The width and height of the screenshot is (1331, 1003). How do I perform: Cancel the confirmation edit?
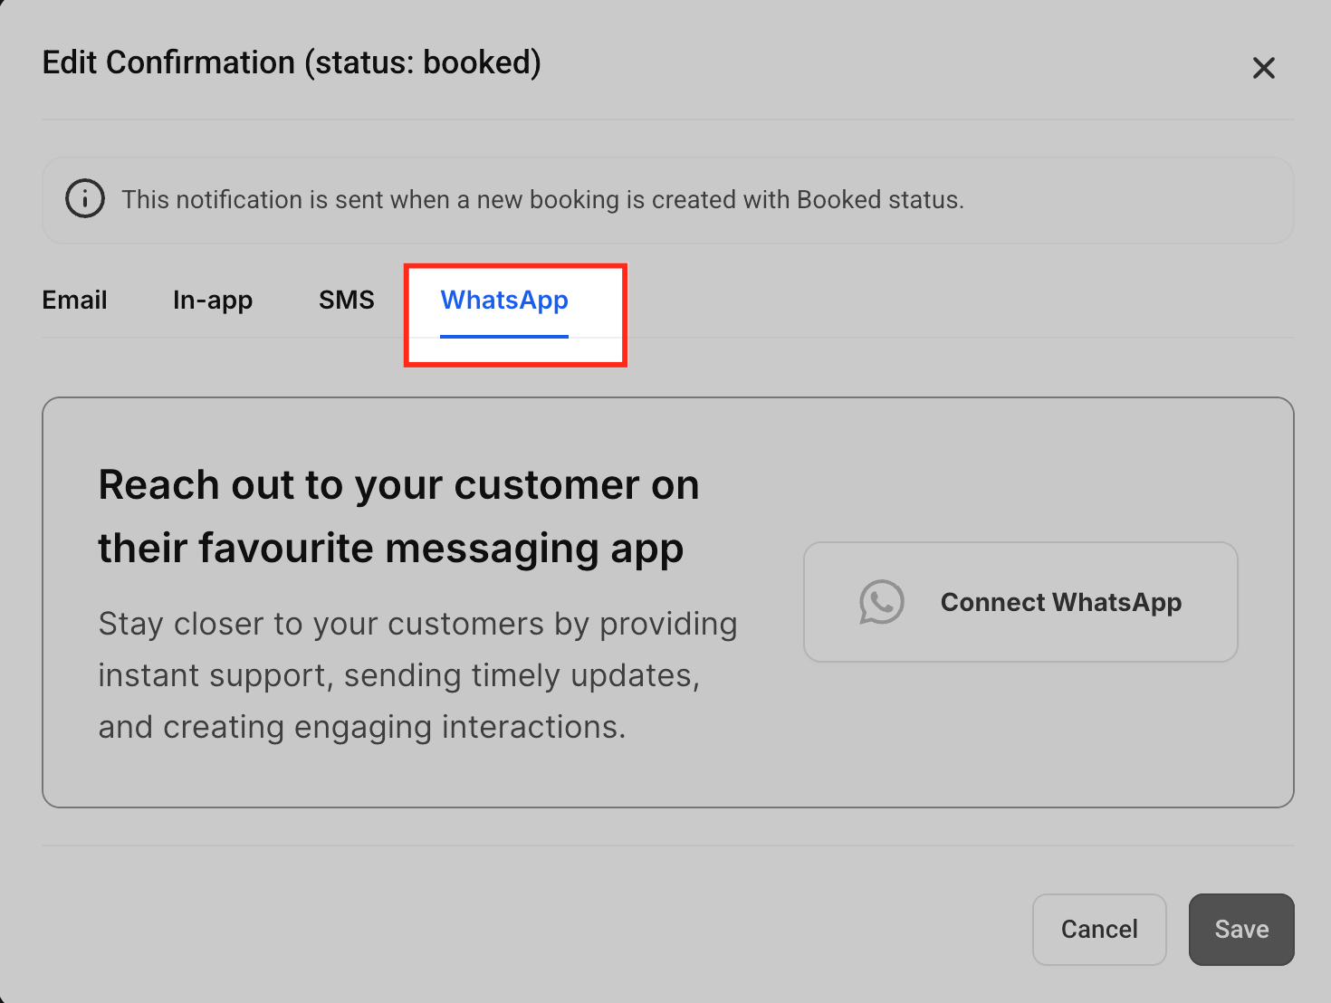click(x=1099, y=930)
